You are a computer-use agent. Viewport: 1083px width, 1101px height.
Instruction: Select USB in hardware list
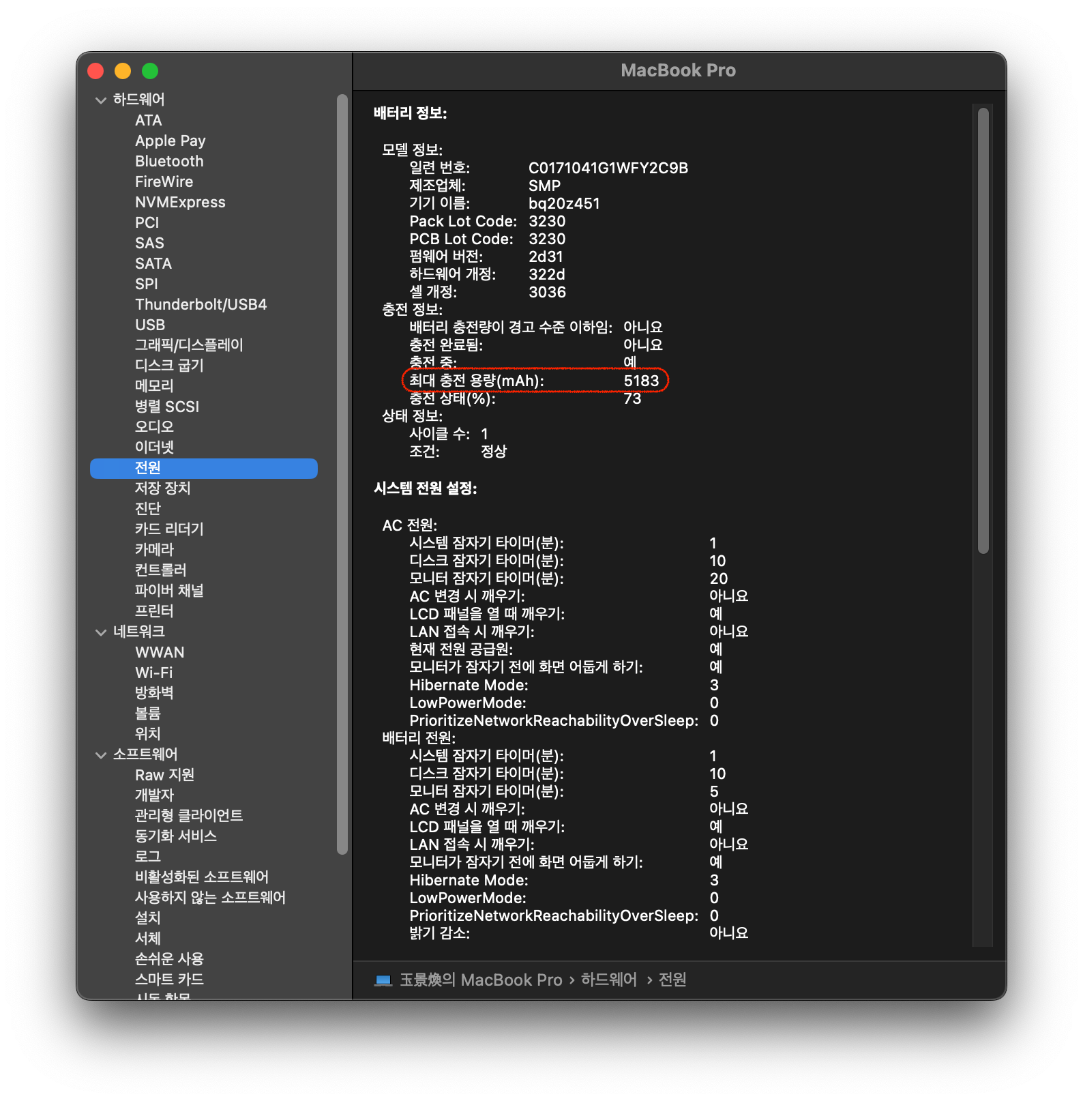[150, 325]
